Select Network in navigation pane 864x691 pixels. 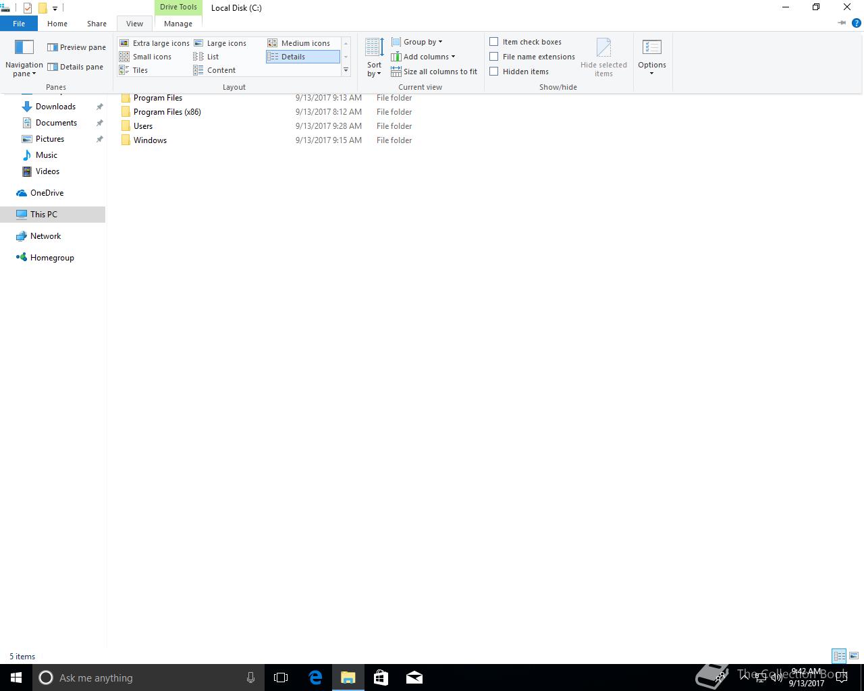tap(45, 236)
